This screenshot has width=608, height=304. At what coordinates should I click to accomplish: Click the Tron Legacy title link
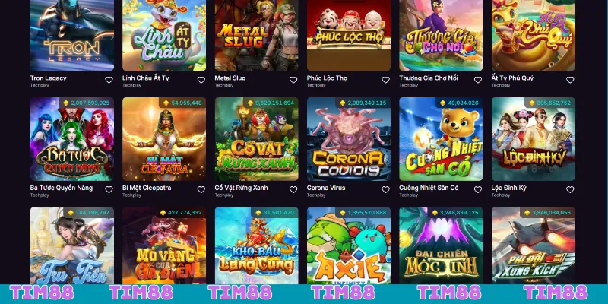pyautogui.click(x=49, y=78)
